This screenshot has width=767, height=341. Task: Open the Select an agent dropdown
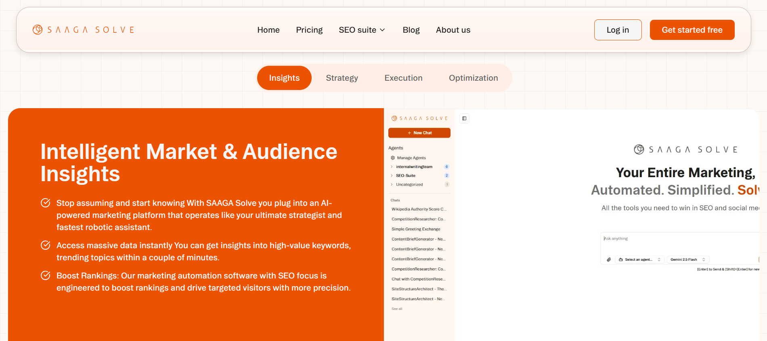[x=639, y=259]
